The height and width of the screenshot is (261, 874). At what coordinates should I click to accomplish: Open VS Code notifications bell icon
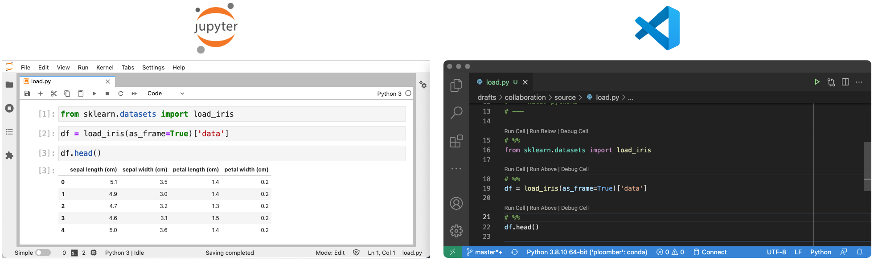click(x=860, y=252)
